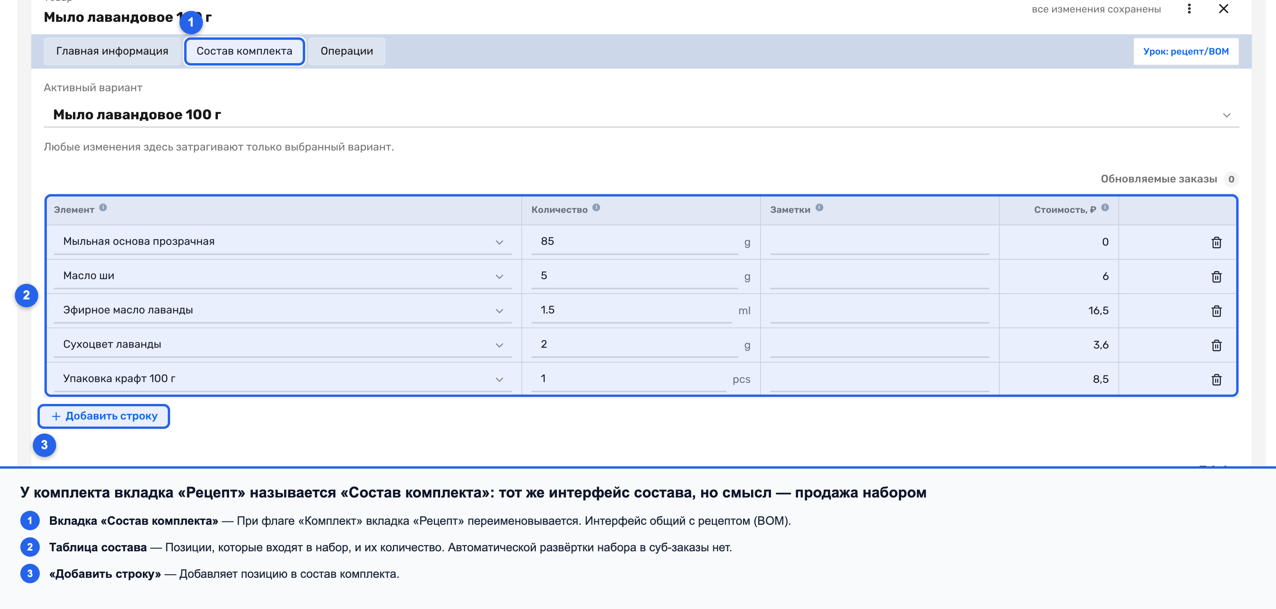This screenshot has height=609, width=1276.
Task: Click the Обновляемые заказы counter badge
Action: pos(1231,179)
